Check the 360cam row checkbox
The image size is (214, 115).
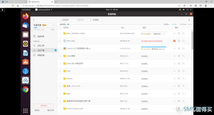coord(60,79)
